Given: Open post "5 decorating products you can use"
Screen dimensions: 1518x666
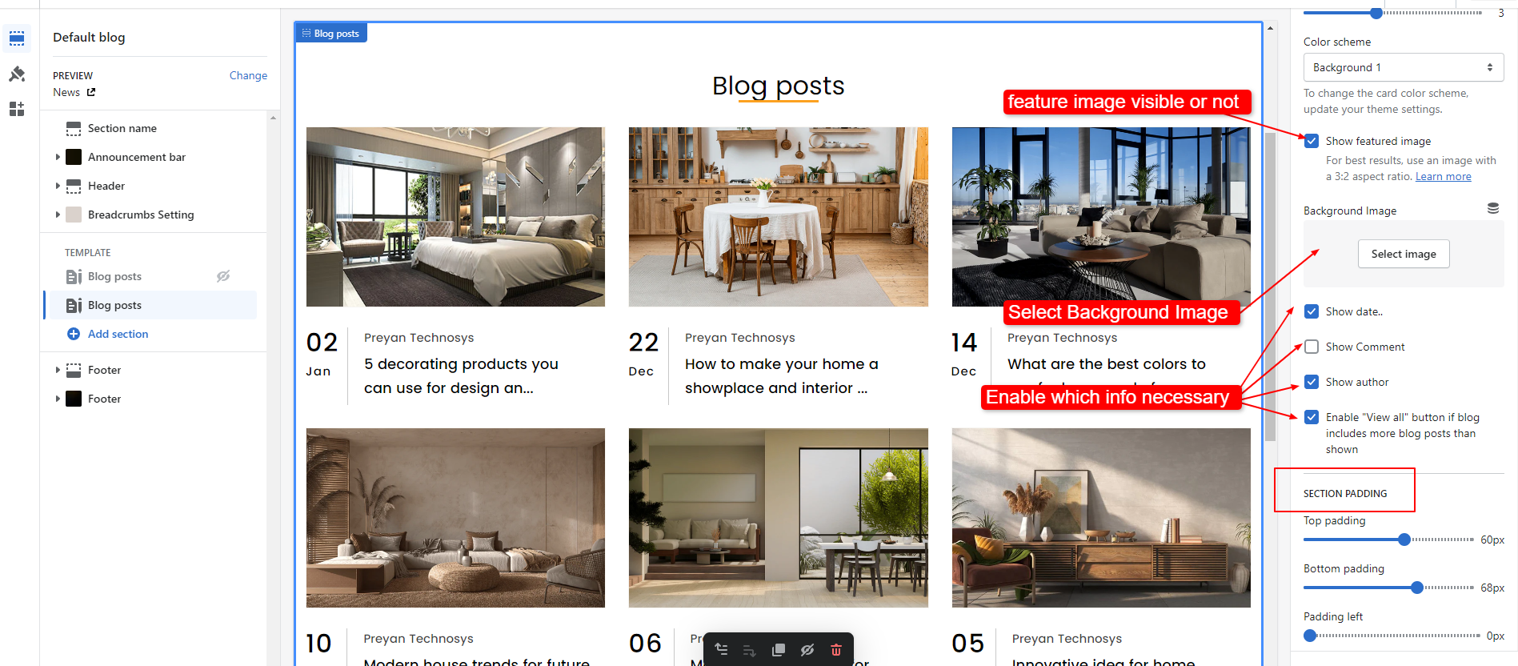Looking at the screenshot, I should coord(461,375).
